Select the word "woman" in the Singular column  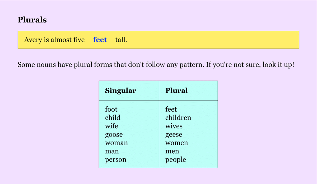116,143
